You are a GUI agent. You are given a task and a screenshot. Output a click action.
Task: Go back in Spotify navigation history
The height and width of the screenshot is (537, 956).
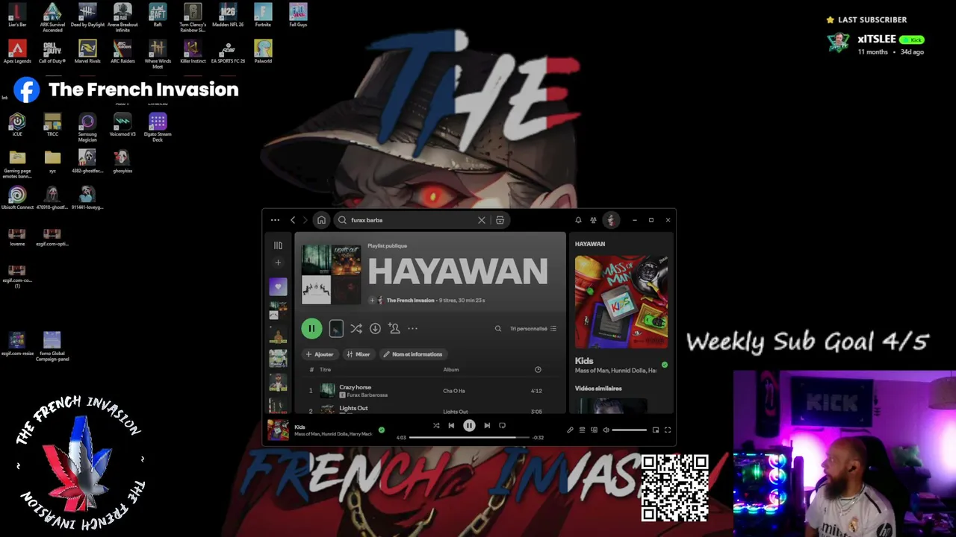coord(293,220)
